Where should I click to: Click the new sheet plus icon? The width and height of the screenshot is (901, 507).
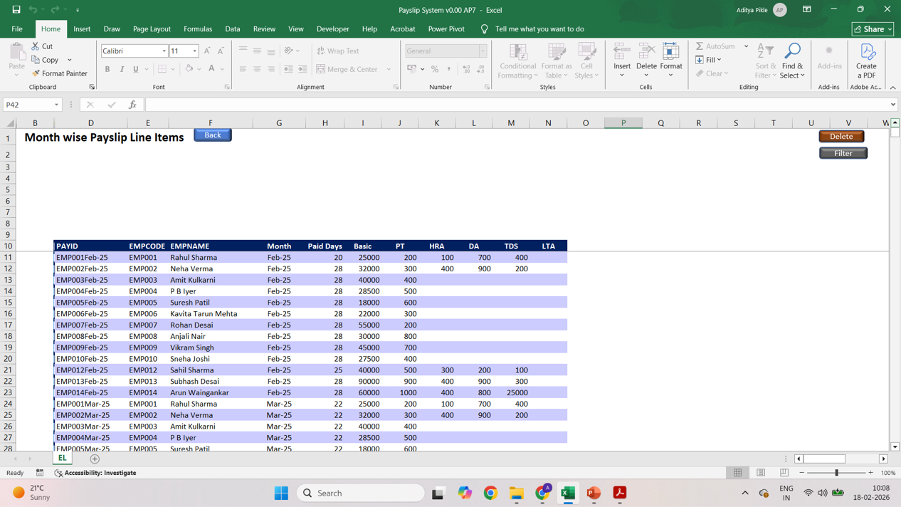pyautogui.click(x=95, y=459)
